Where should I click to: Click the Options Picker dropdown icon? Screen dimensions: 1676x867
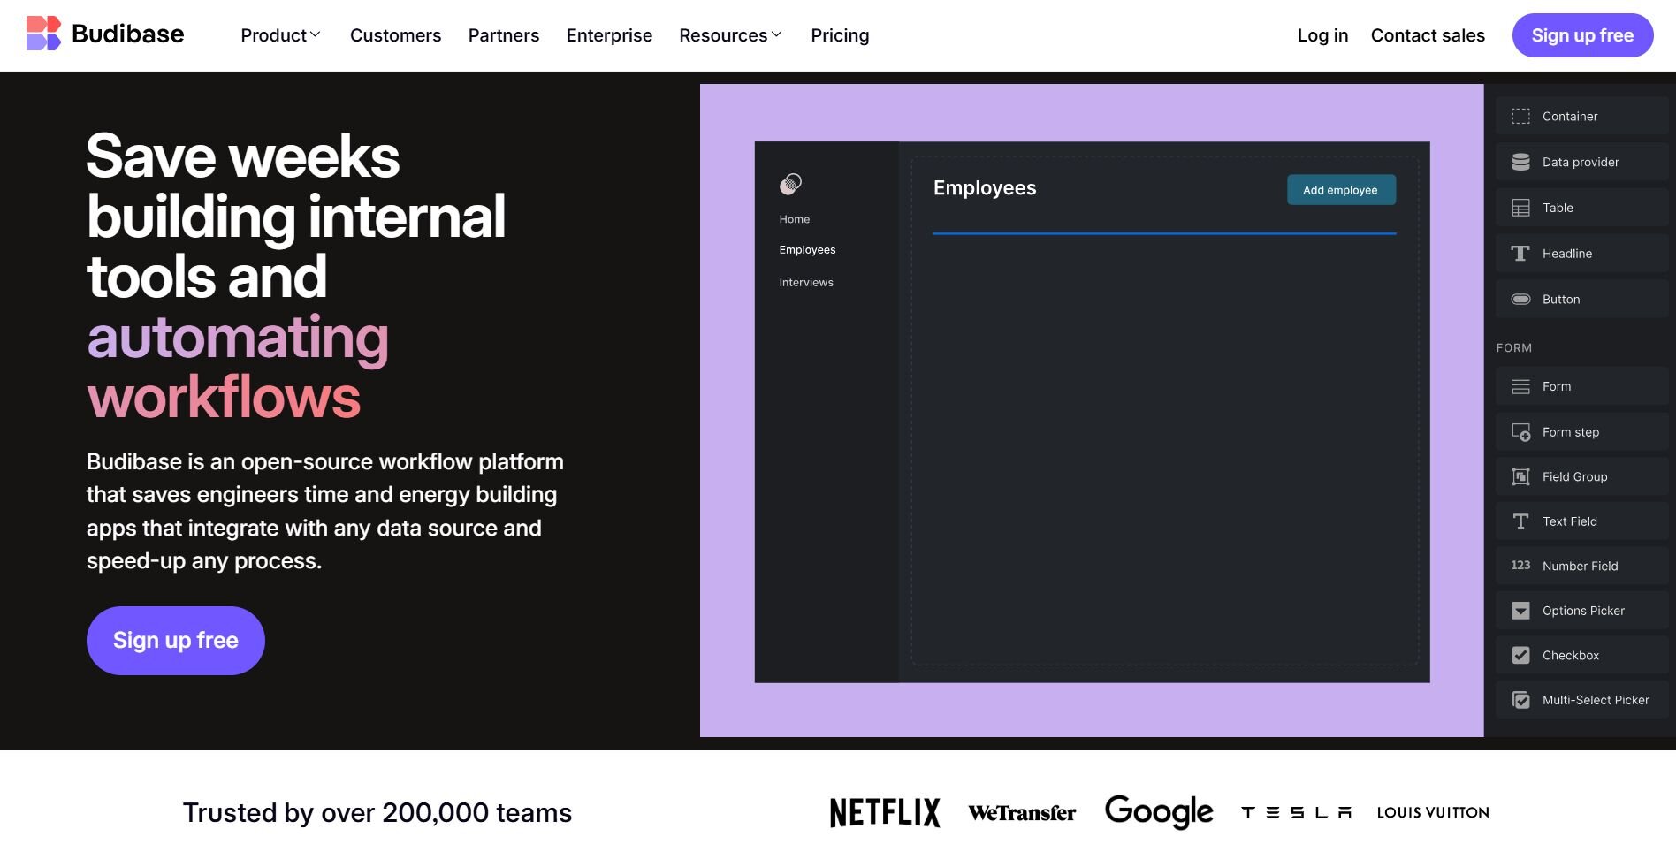pos(1520,611)
